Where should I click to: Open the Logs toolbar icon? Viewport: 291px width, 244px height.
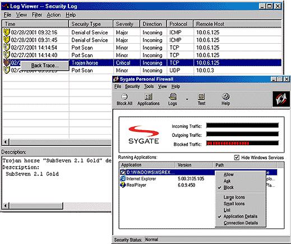[x=173, y=99]
